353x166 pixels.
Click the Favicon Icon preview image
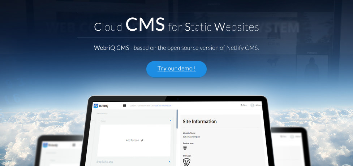185,148
